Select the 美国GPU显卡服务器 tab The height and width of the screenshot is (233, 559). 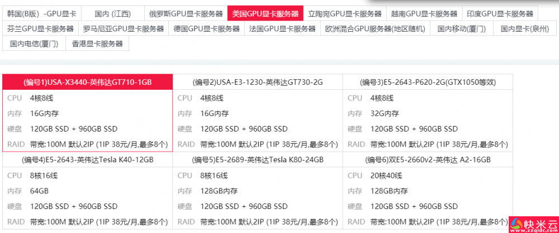[266, 14]
